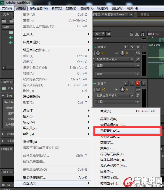Select 回放(P)... preferences entry
The height and width of the screenshot is (190, 164).
click(x=126, y=172)
